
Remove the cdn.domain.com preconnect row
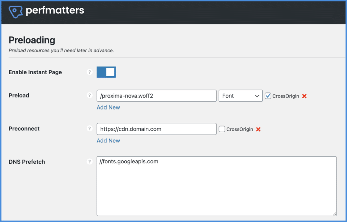(x=258, y=129)
